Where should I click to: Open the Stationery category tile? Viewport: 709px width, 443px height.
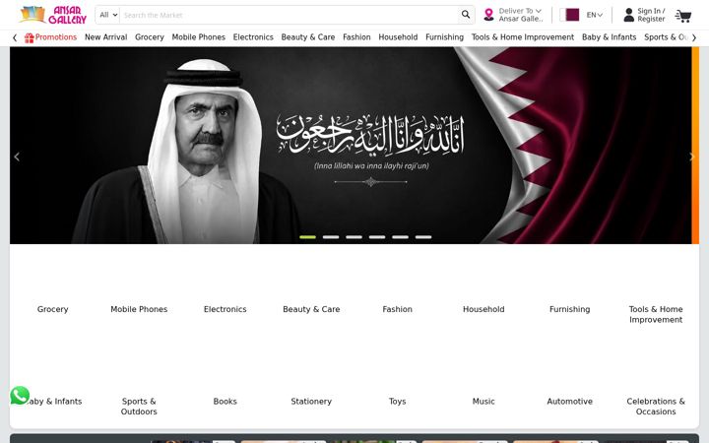311,401
